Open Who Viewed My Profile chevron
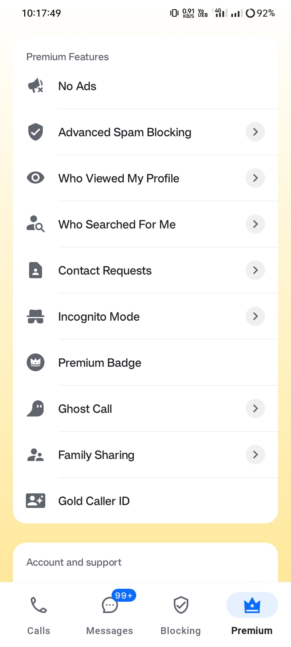Image resolution: width=291 pixels, height=647 pixels. tap(255, 178)
